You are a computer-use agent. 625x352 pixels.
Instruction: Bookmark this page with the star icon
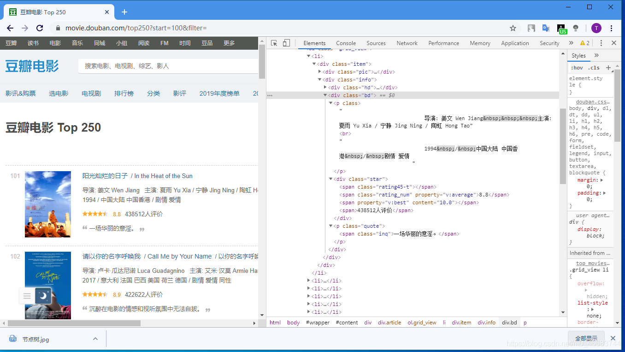coord(513,28)
